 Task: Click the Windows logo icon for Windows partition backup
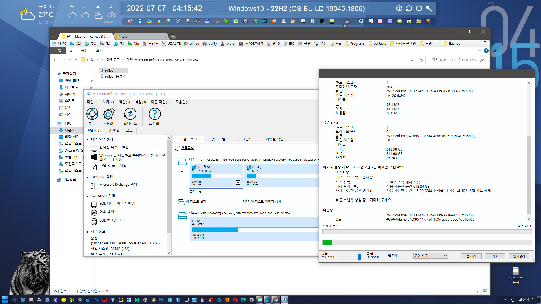pyautogui.click(x=94, y=157)
